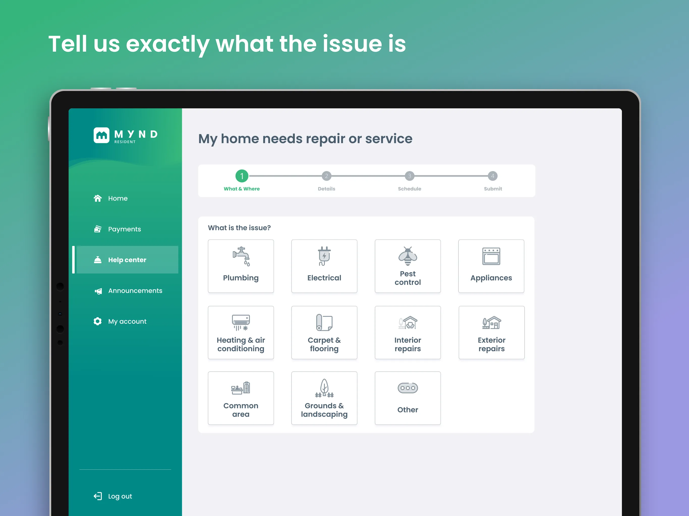The height and width of the screenshot is (516, 689).
Task: Open the Announcements section
Action: coord(128,291)
